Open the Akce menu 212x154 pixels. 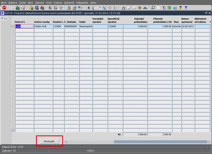[4, 3]
